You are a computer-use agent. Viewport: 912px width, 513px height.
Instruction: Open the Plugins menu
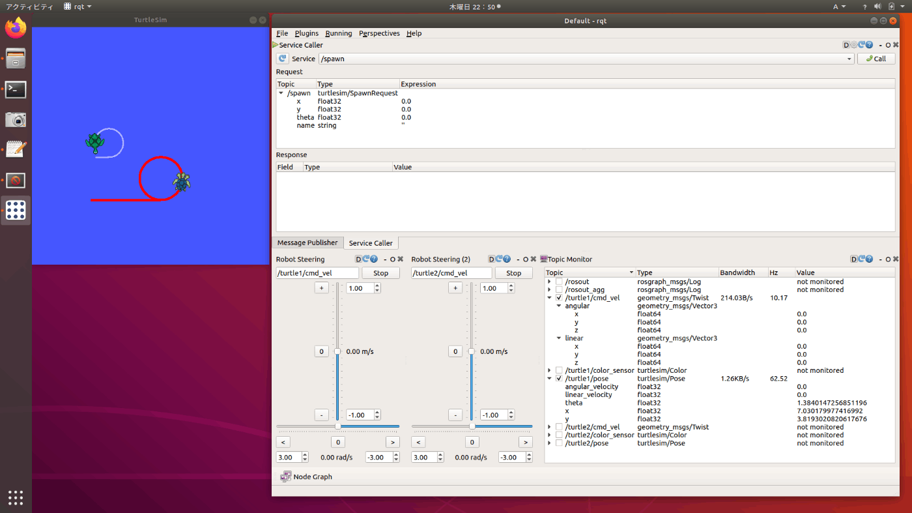tap(306, 33)
